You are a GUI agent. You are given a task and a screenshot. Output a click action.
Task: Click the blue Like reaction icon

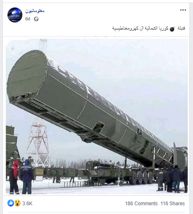click(11, 203)
